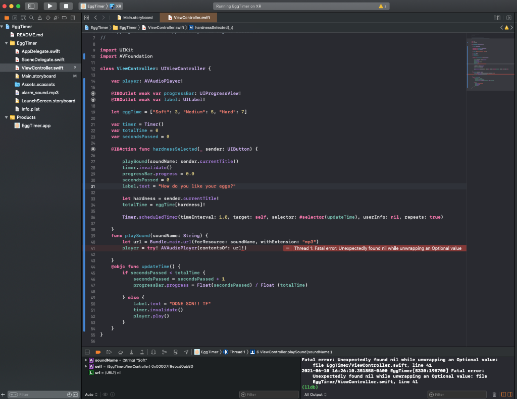Image resolution: width=517 pixels, height=399 pixels.
Task: Open All Output console selector
Action: tap(315, 394)
